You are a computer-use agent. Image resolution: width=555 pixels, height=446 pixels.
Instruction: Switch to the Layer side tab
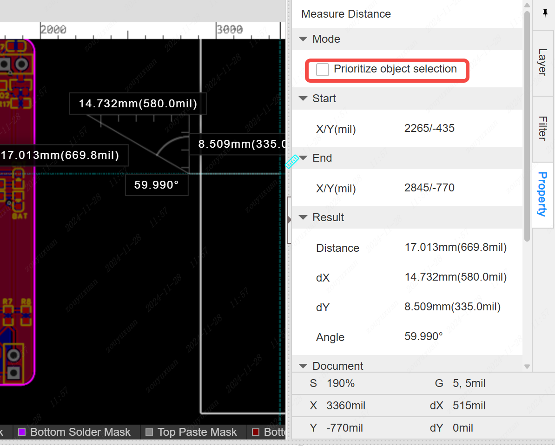point(542,62)
